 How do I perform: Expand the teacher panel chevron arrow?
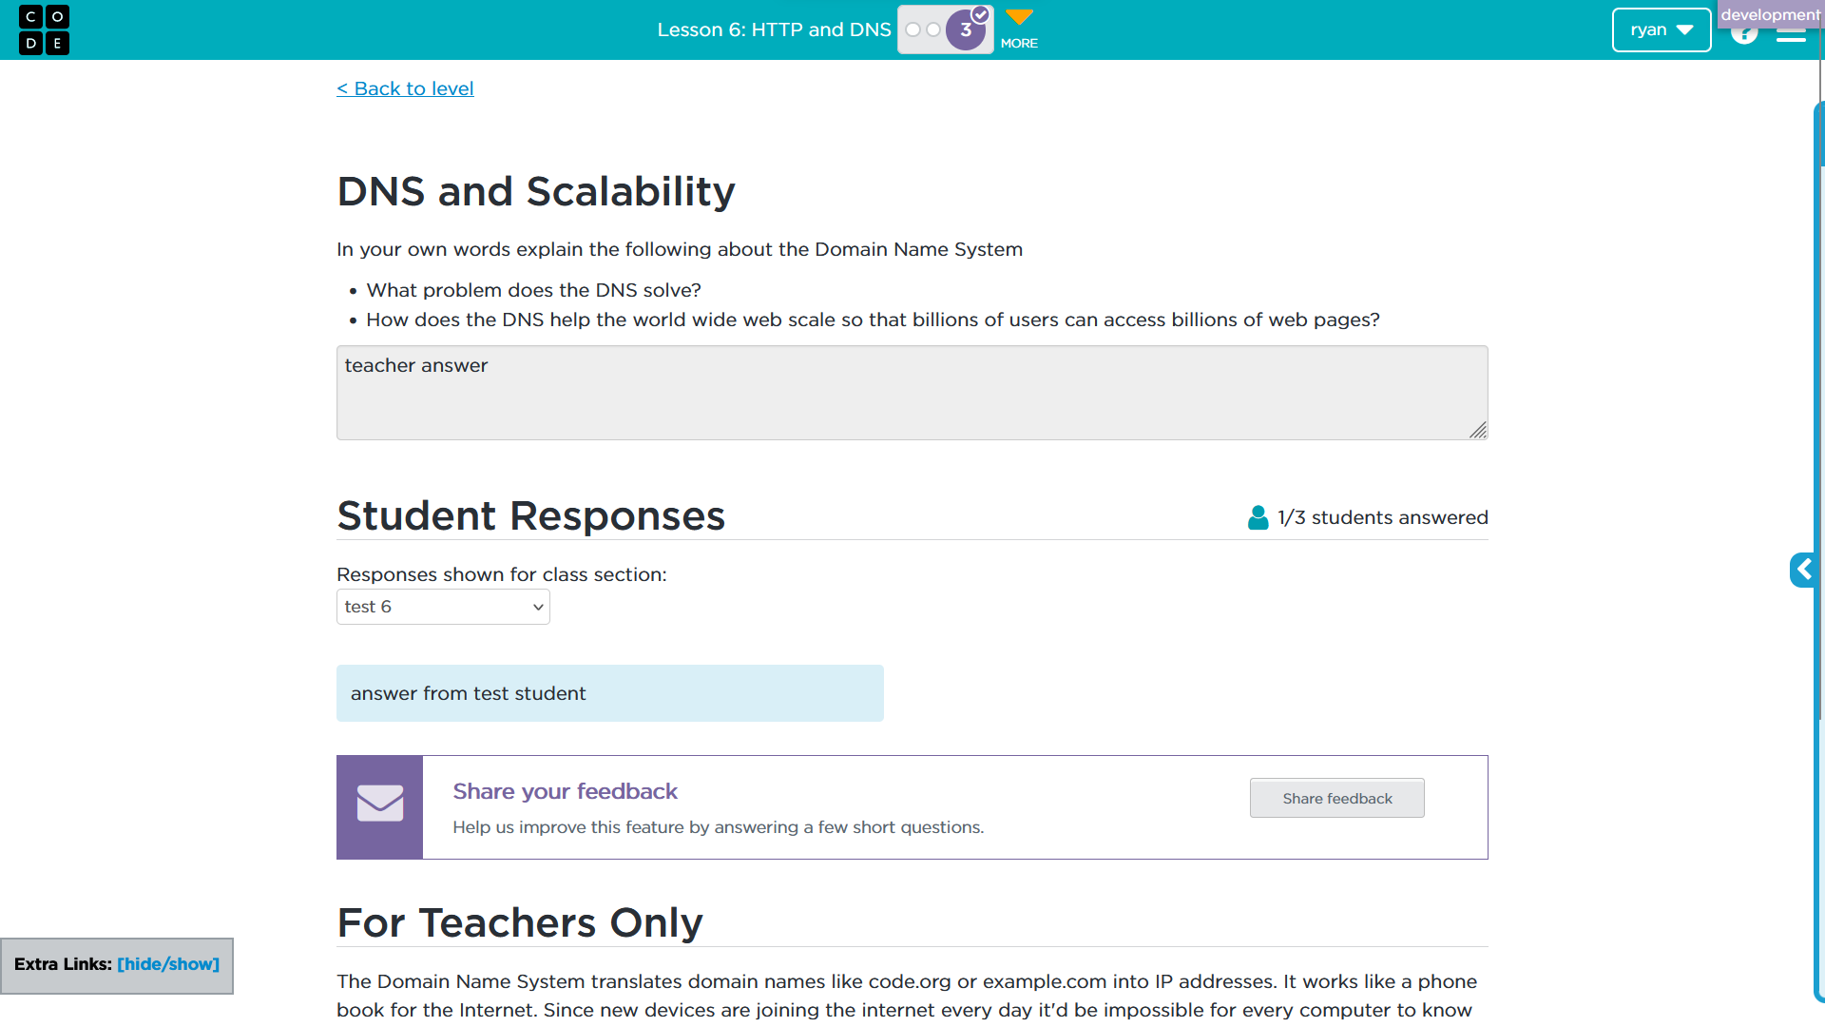click(x=1803, y=570)
